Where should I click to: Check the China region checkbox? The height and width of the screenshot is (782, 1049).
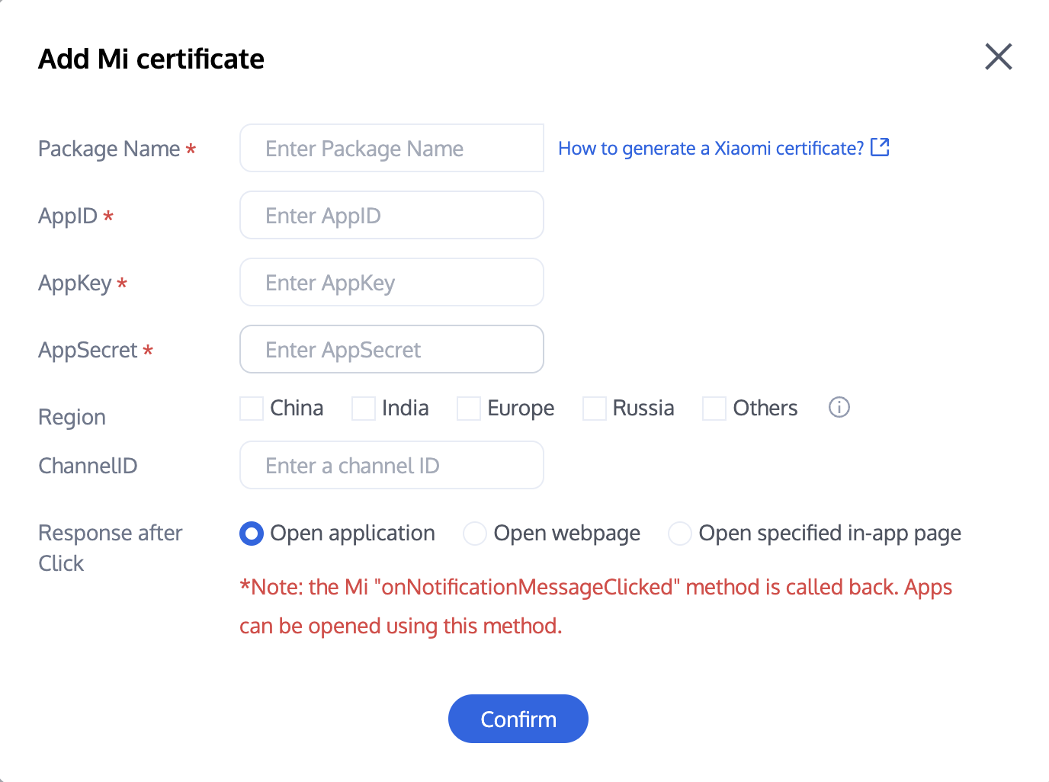(x=252, y=409)
